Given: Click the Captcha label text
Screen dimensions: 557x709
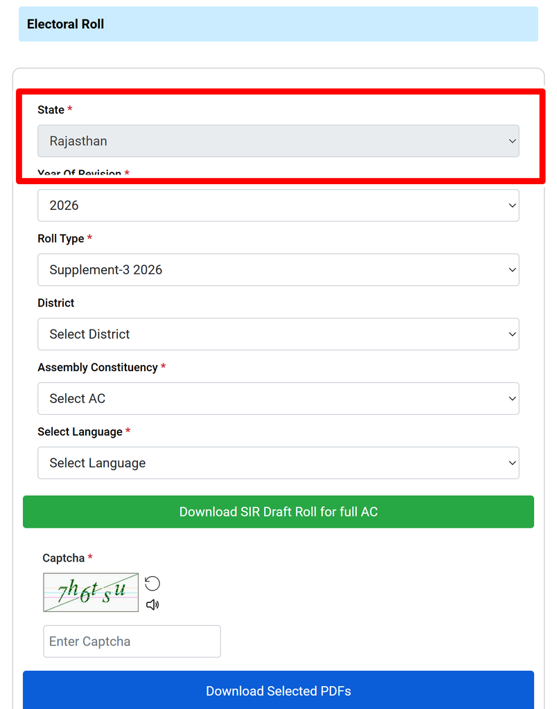Looking at the screenshot, I should (63, 558).
